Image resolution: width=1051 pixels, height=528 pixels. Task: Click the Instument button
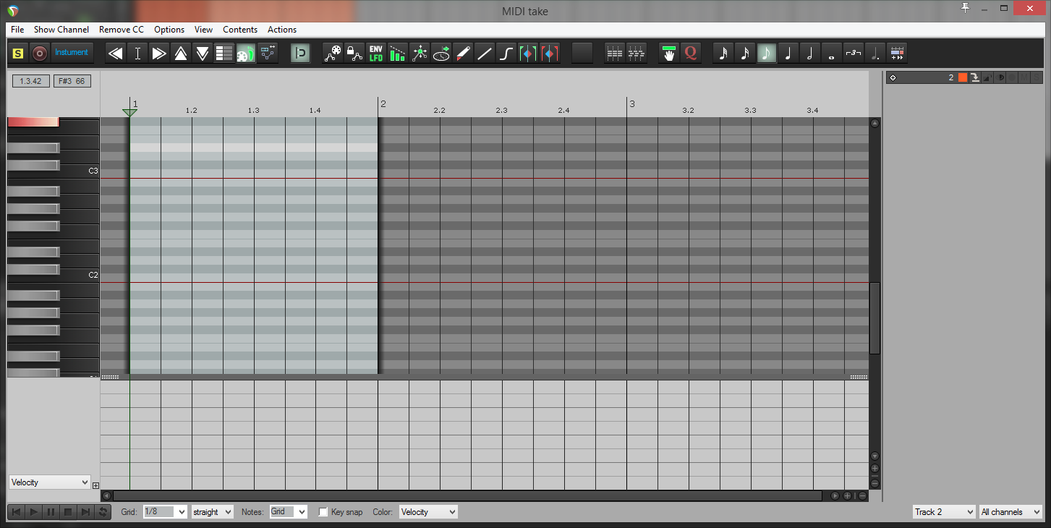pyautogui.click(x=72, y=53)
